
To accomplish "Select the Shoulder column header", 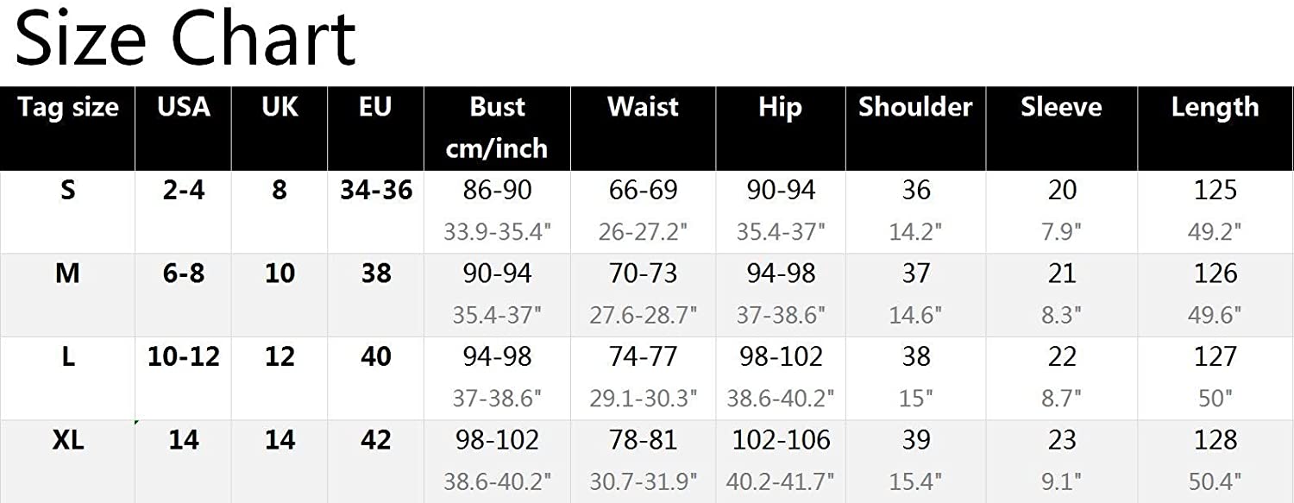I will tap(915, 107).
